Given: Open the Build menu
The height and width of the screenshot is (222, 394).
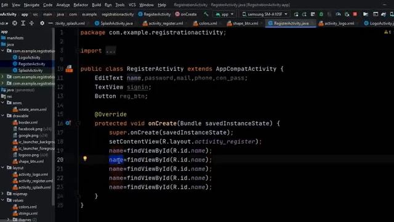Looking at the screenshot, I should coord(96,5).
